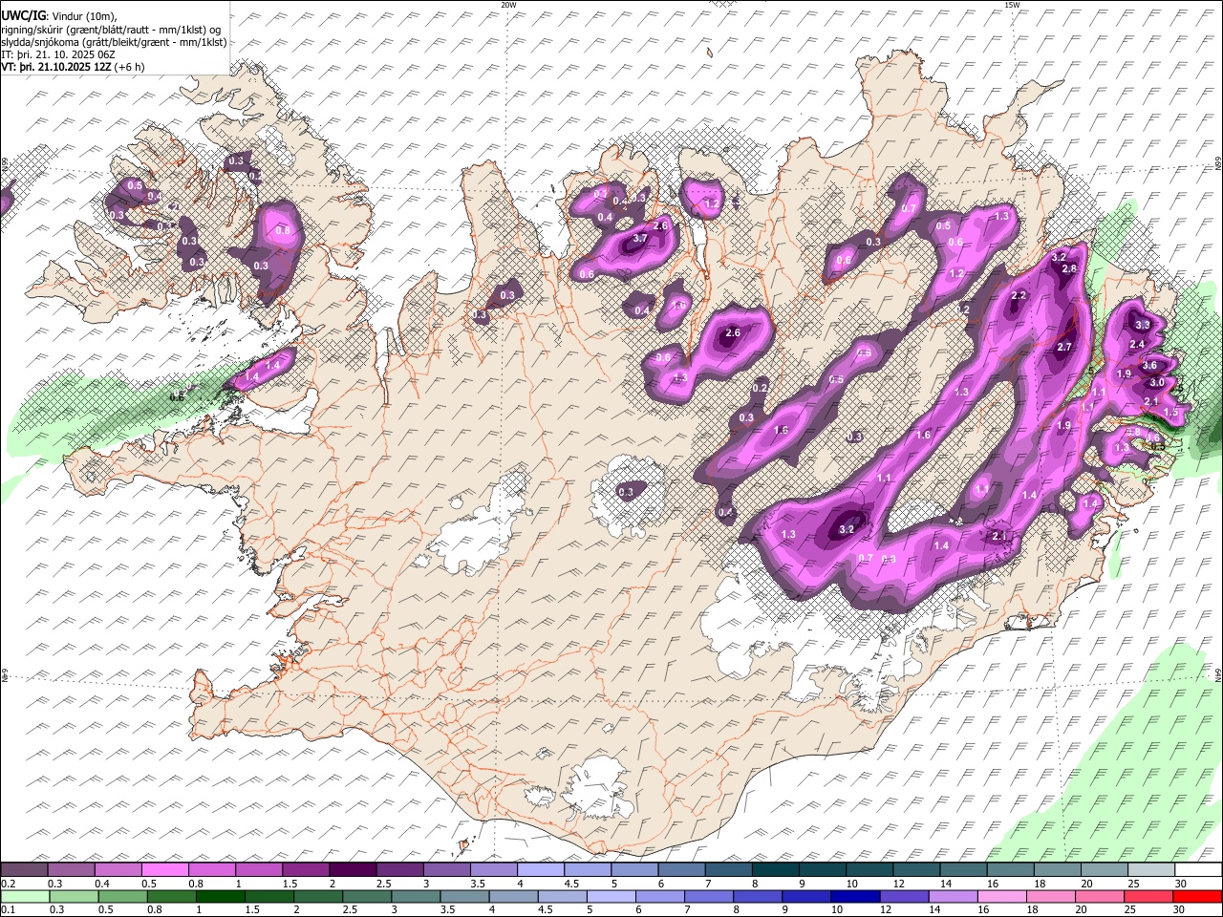The height and width of the screenshot is (917, 1223).
Task: Pick the white 30 mm snow scale swatch
Action: [1196, 870]
